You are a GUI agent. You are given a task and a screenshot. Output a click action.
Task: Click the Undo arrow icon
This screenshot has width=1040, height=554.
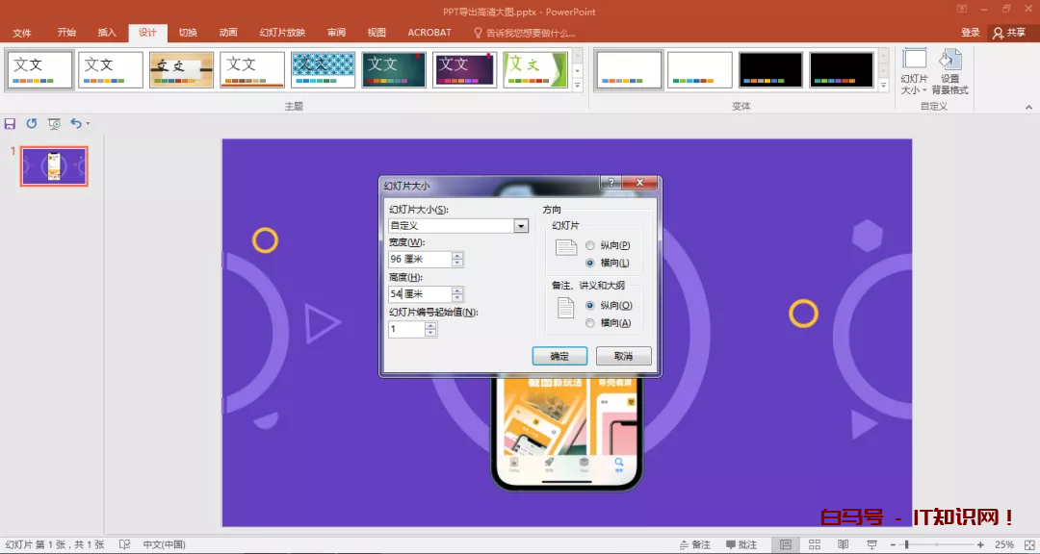click(76, 124)
